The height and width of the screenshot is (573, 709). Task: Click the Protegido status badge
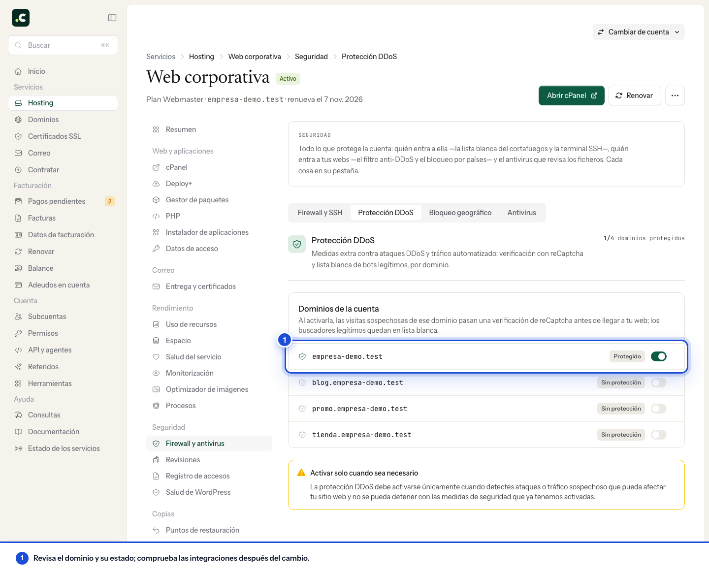coord(627,356)
